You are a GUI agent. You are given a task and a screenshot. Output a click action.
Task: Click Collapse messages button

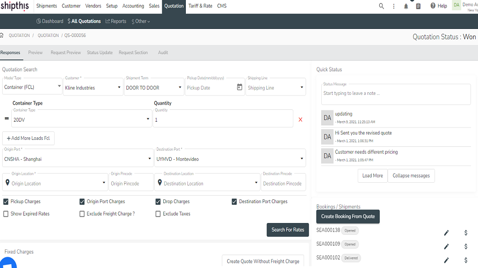(411, 175)
